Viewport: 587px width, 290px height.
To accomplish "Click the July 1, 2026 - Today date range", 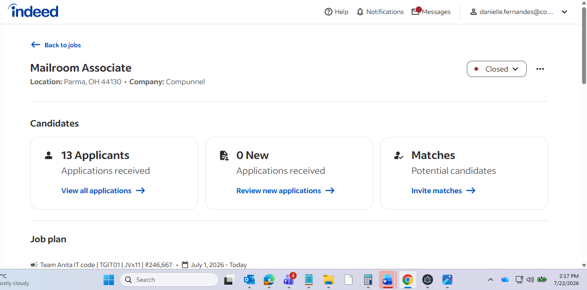I will pyautogui.click(x=219, y=265).
